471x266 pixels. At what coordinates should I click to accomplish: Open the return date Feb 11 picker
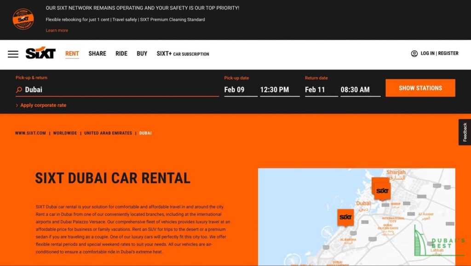[x=321, y=90]
